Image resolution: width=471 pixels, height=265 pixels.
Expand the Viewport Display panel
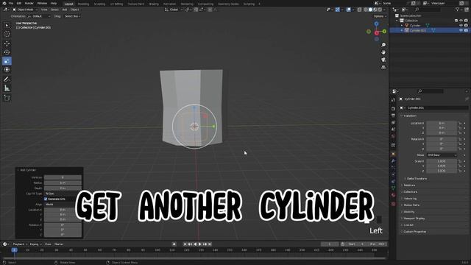[413, 219]
